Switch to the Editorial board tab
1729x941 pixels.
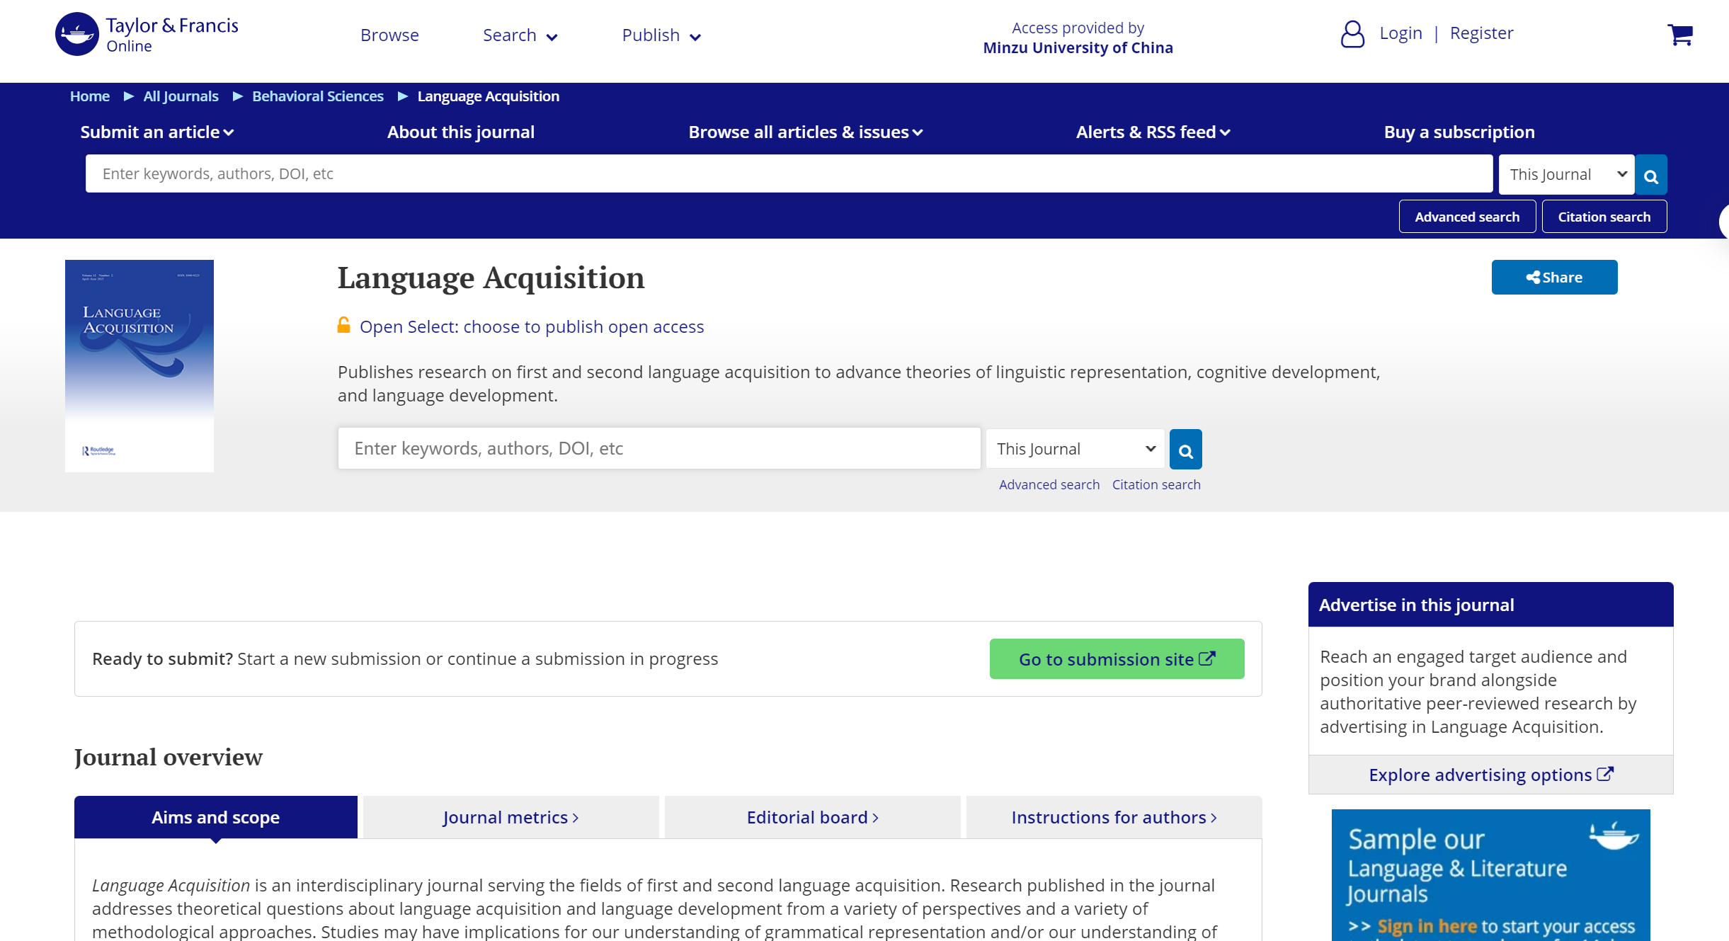tap(812, 818)
